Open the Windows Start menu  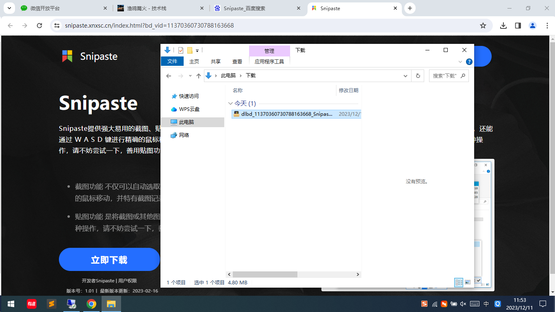[11, 304]
